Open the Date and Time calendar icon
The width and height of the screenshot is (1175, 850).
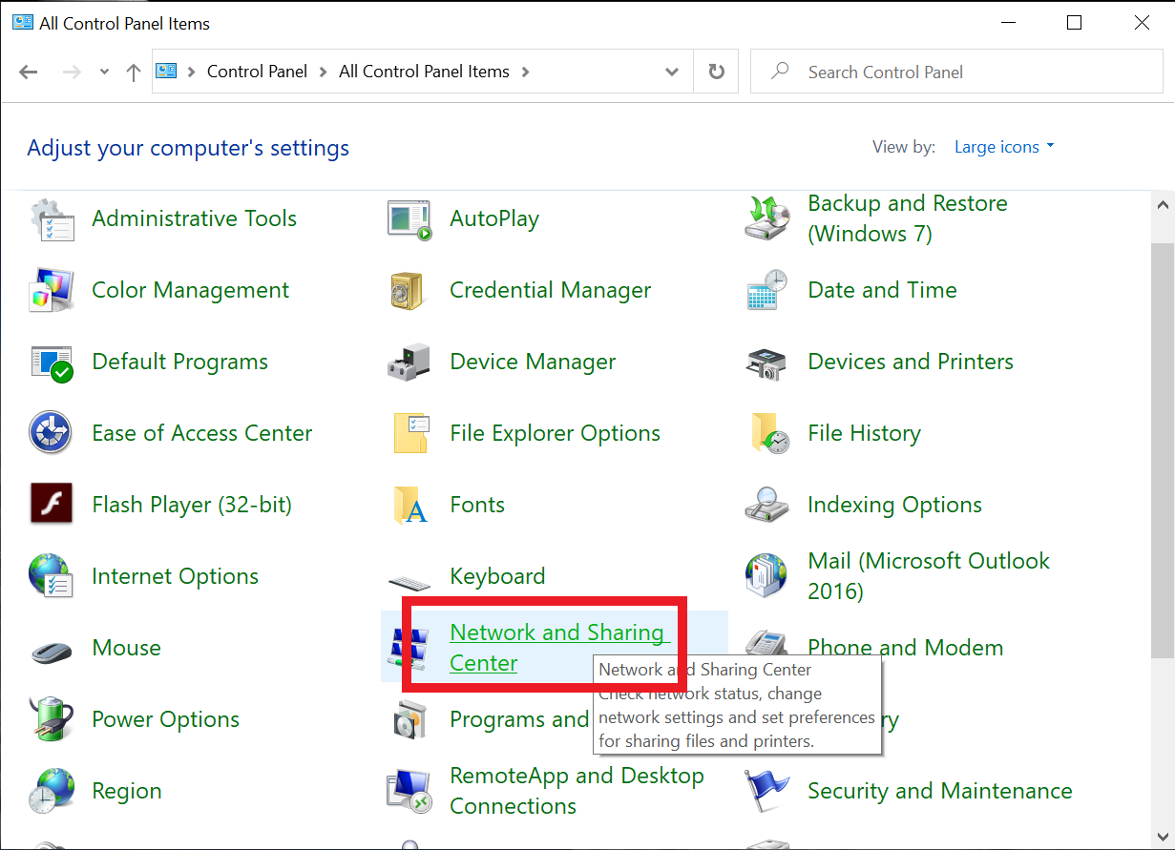pos(767,290)
